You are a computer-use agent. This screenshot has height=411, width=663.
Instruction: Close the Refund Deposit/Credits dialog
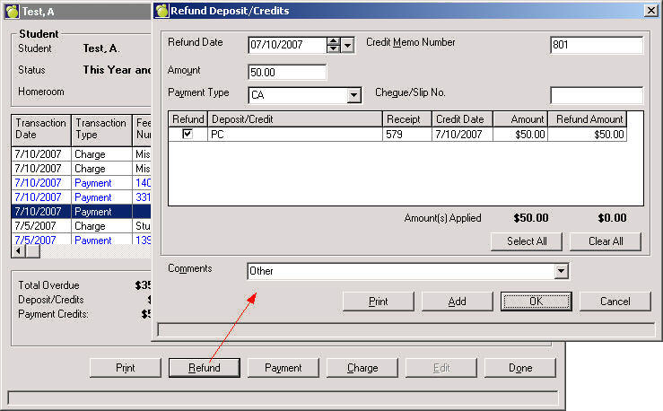tap(650, 10)
